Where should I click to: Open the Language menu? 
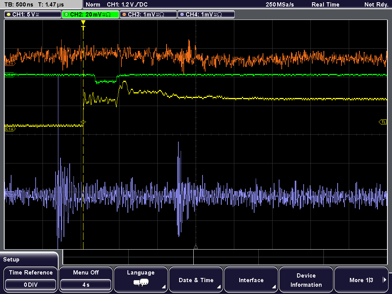coord(141,279)
